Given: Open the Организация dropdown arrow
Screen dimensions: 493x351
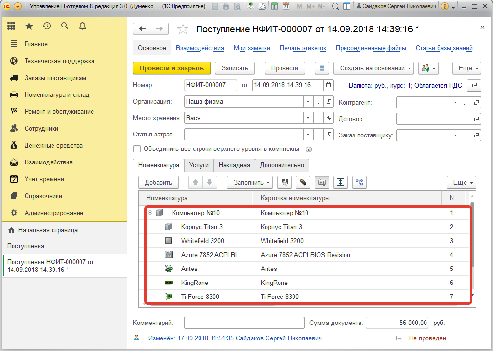Looking at the screenshot, I should click(308, 102).
